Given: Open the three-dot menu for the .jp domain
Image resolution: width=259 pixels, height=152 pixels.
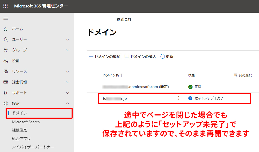Looking at the screenshot, I should pyautogui.click(x=179, y=98).
